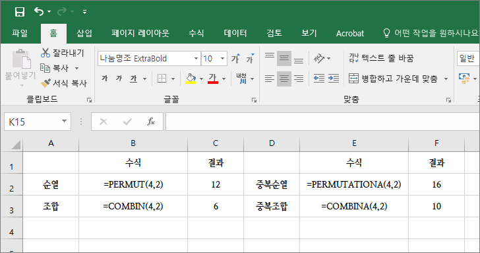Viewport: 480px width, 253px height.
Task: Switch to the 데이터 ribbon tab
Action: (x=235, y=33)
